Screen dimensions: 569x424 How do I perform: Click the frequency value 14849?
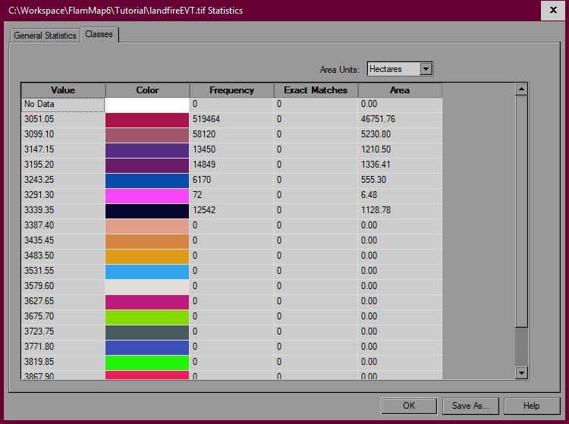click(204, 165)
